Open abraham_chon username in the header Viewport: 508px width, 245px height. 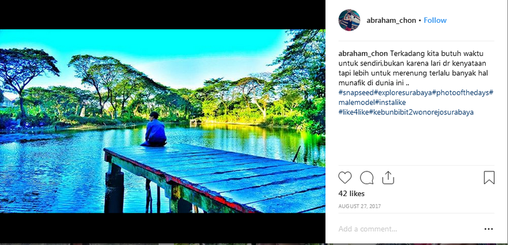(391, 20)
